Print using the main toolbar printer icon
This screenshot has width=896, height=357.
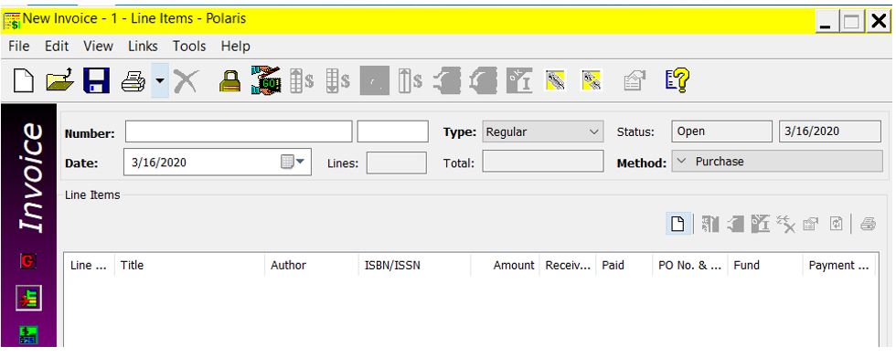[133, 81]
